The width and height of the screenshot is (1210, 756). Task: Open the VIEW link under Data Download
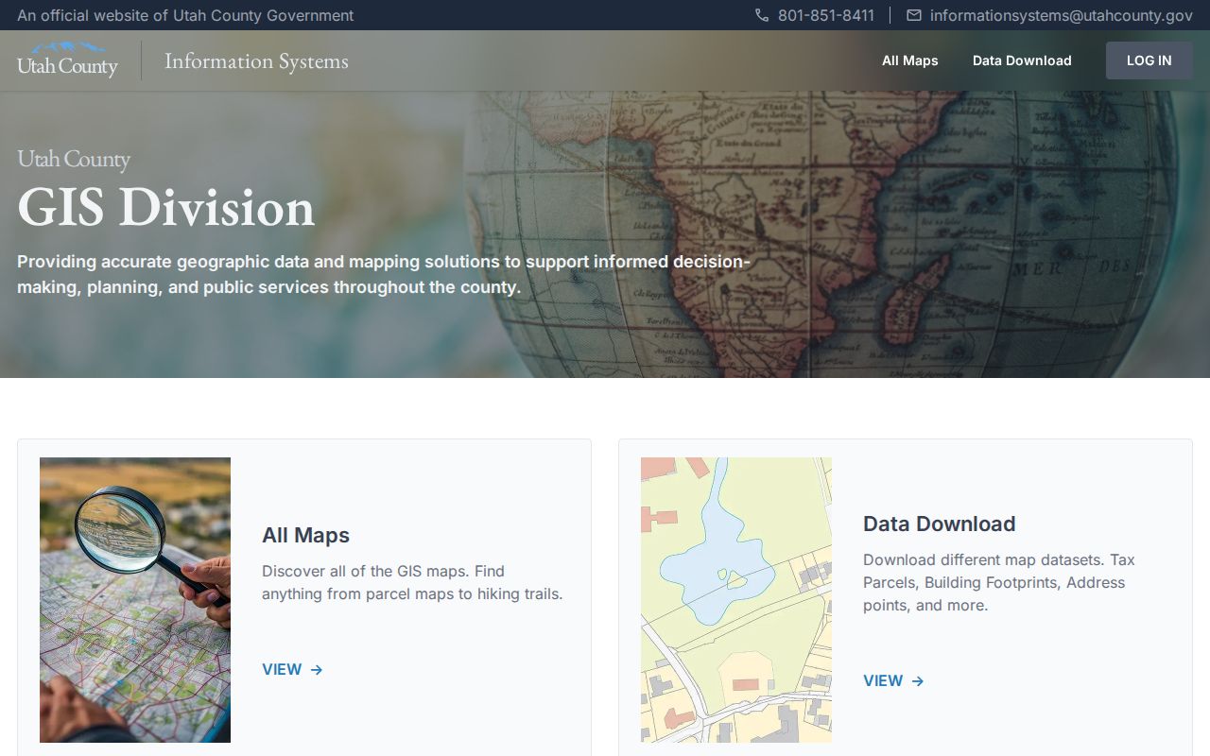(x=894, y=680)
